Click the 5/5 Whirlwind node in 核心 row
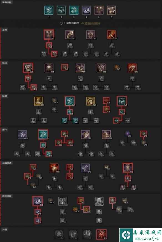The image size is (162, 242). tap(28, 67)
